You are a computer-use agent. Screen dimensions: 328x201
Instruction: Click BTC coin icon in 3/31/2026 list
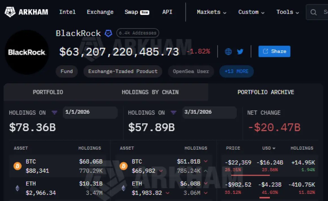point(123,166)
